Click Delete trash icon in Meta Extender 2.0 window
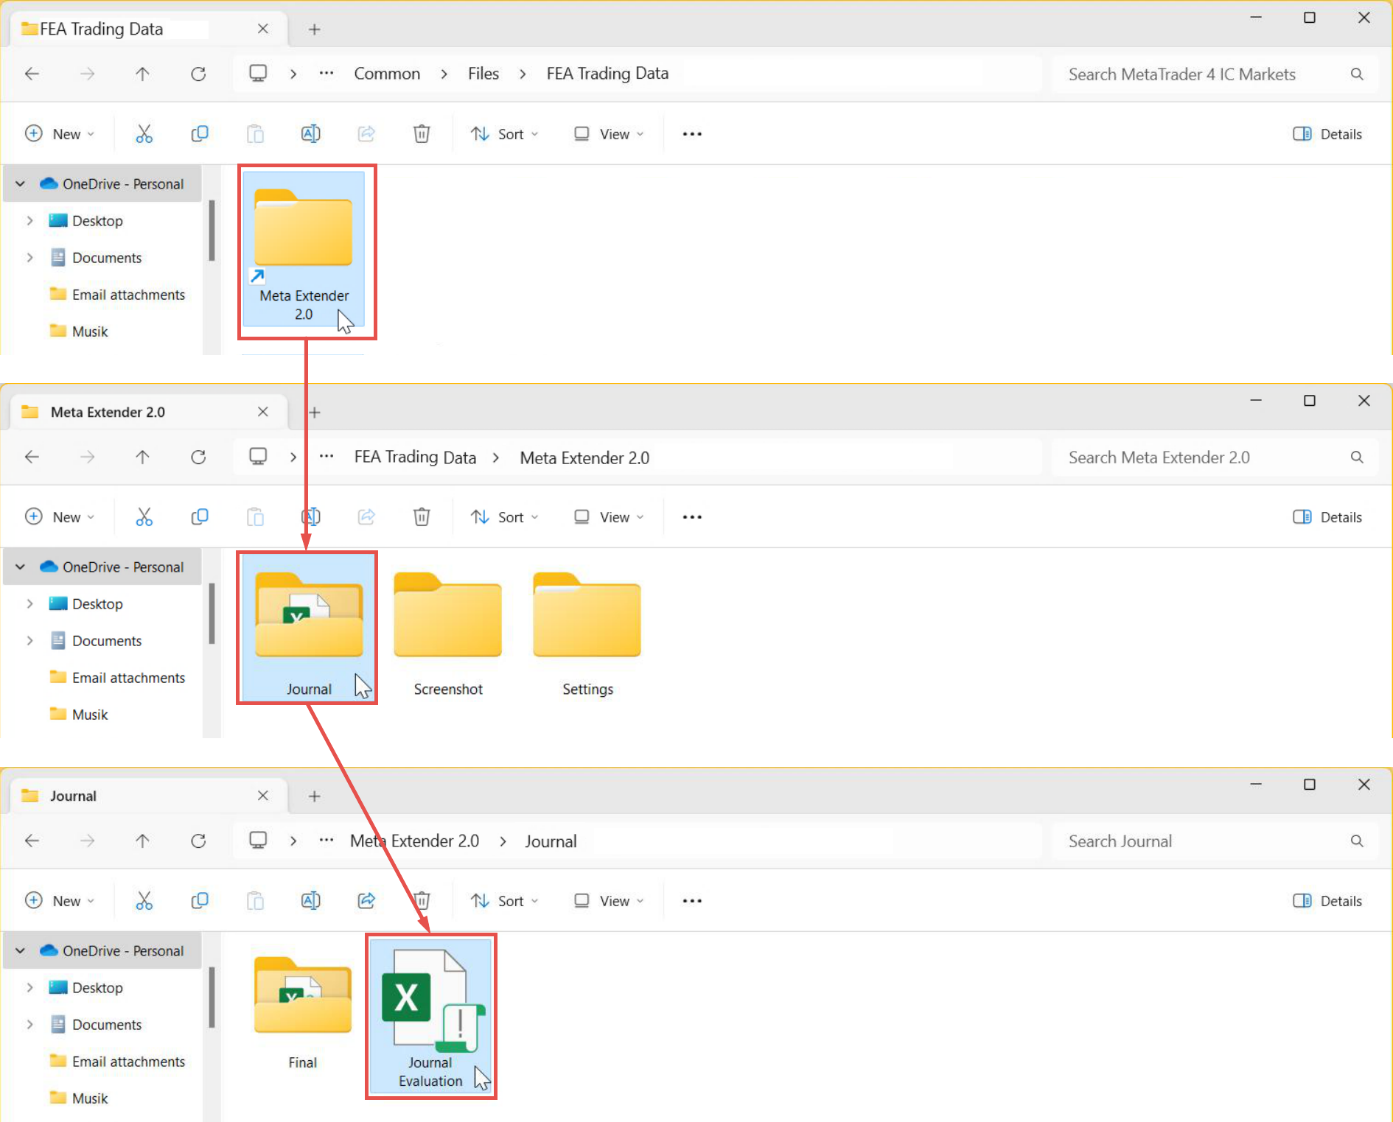Screen dimensions: 1393x1122 point(422,516)
